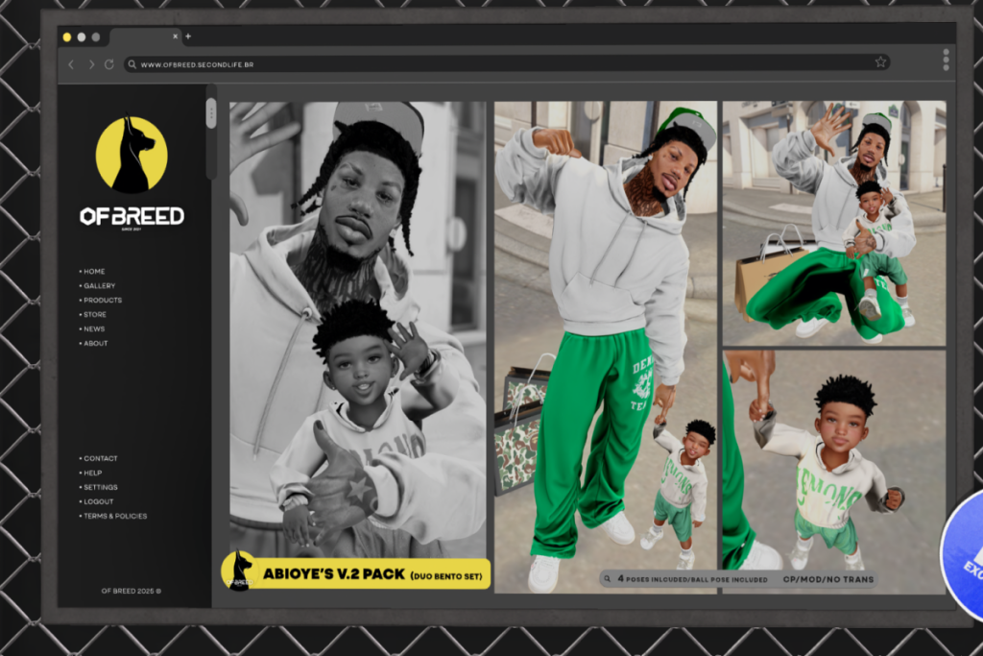This screenshot has height=656, width=983.
Task: Click the search magnifier in address bar
Action: [132, 64]
